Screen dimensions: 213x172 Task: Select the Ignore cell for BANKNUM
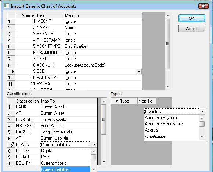103,78
